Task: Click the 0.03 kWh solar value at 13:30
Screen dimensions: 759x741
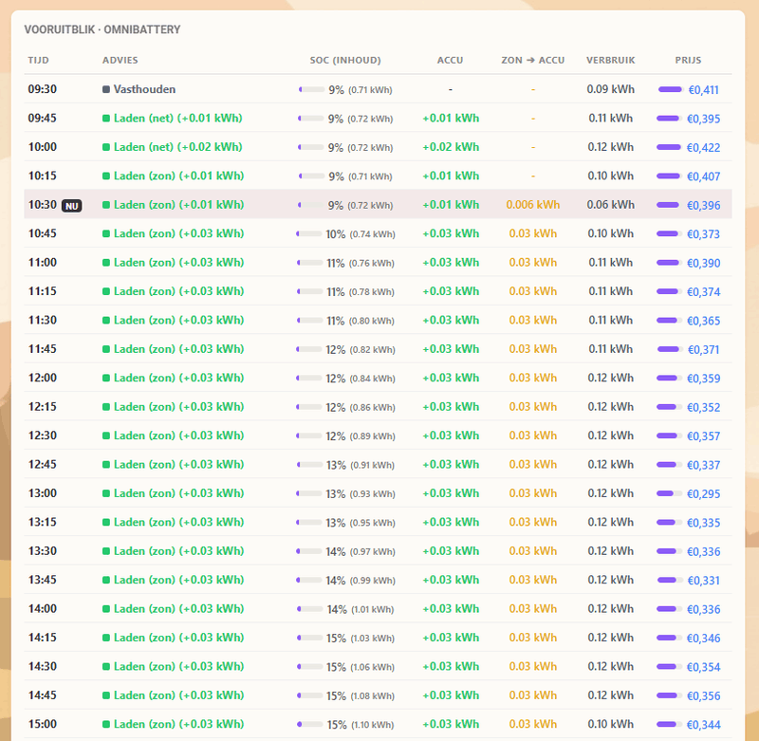Action: click(x=533, y=551)
